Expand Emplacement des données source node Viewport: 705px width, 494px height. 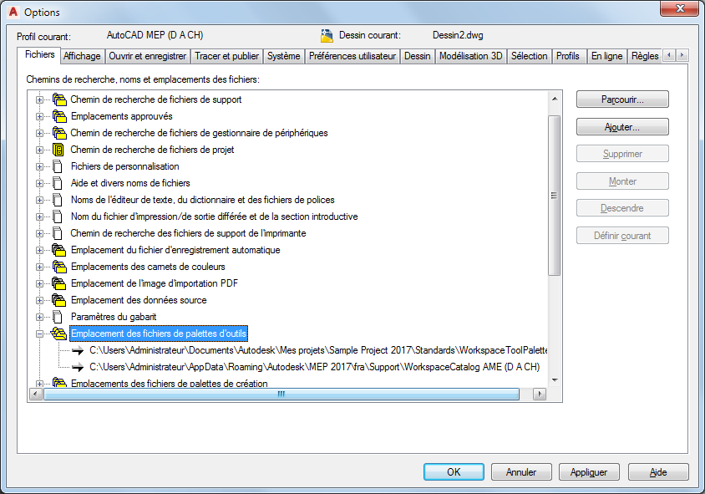(39, 301)
